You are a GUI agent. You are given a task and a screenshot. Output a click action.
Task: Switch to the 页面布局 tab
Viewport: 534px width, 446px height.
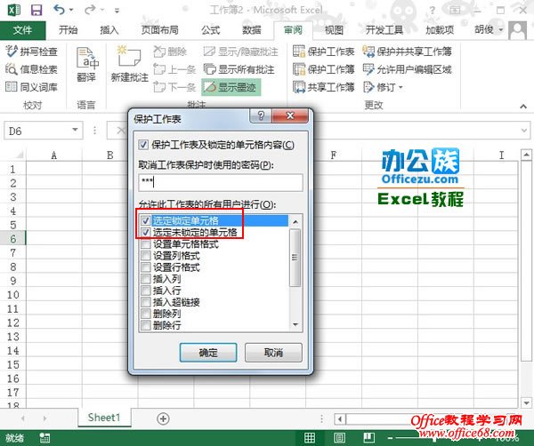coord(159,30)
